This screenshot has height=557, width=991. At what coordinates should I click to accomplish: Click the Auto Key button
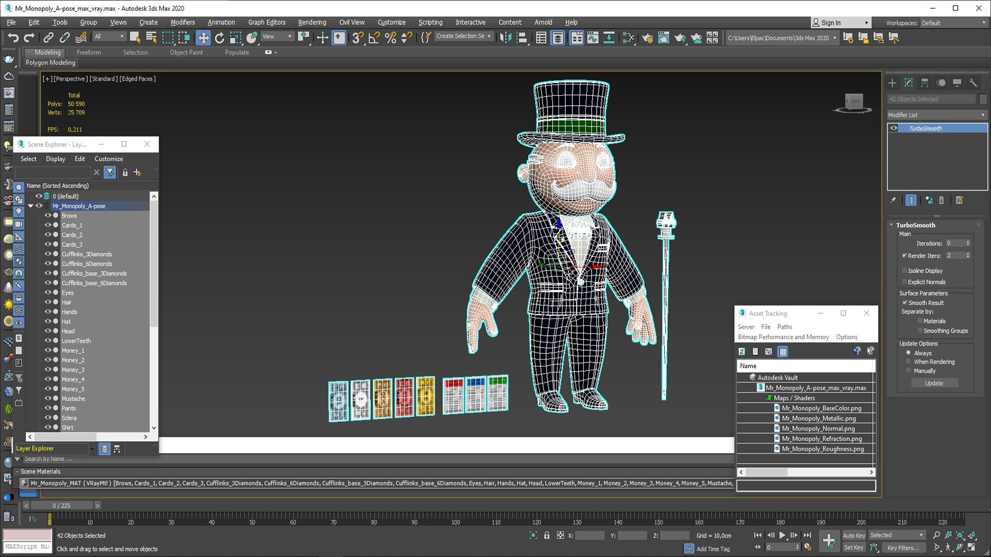point(854,535)
